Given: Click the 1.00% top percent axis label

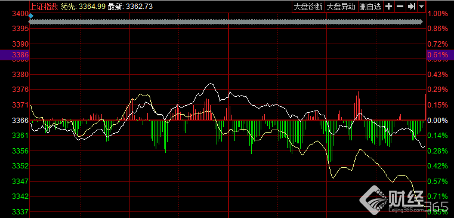Looking at the screenshot, I should tap(438, 14).
